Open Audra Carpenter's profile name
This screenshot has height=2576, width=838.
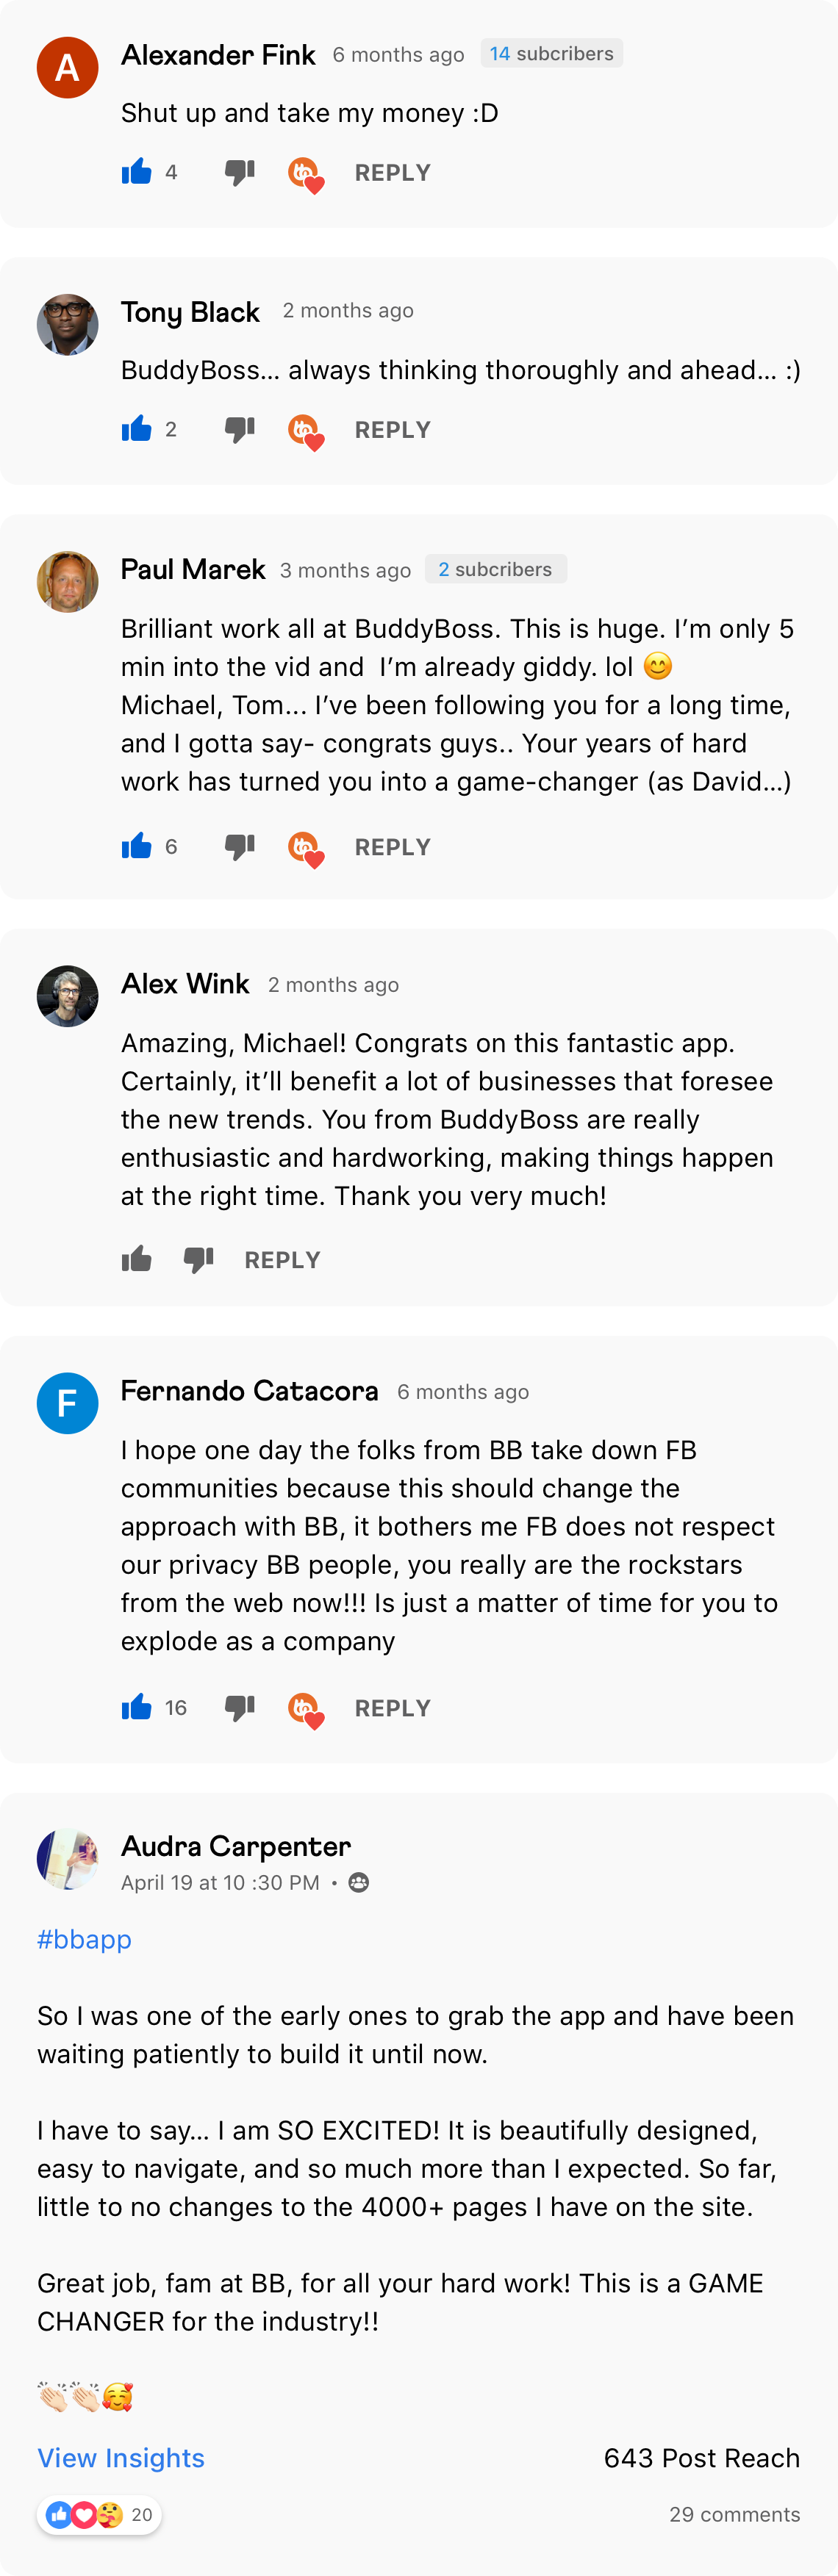click(x=236, y=1846)
